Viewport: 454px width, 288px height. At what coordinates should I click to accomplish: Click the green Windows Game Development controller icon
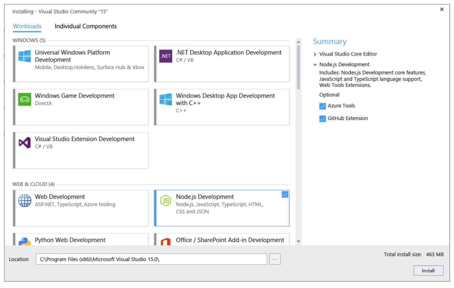[24, 100]
